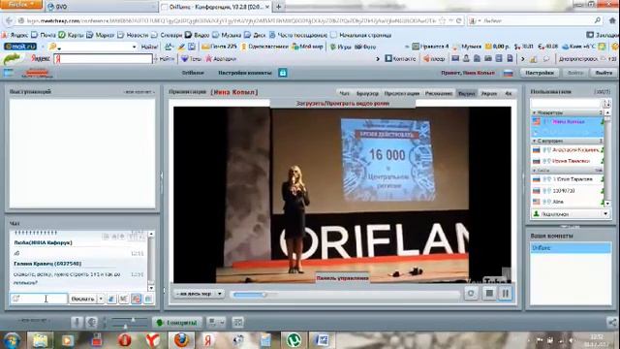Click the chat message input field
This screenshot has height=349, width=620.
pos(39,299)
